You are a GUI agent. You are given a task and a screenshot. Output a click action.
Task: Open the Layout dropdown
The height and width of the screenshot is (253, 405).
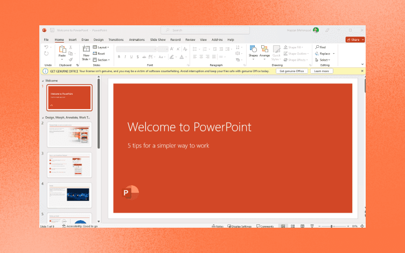[x=101, y=47]
